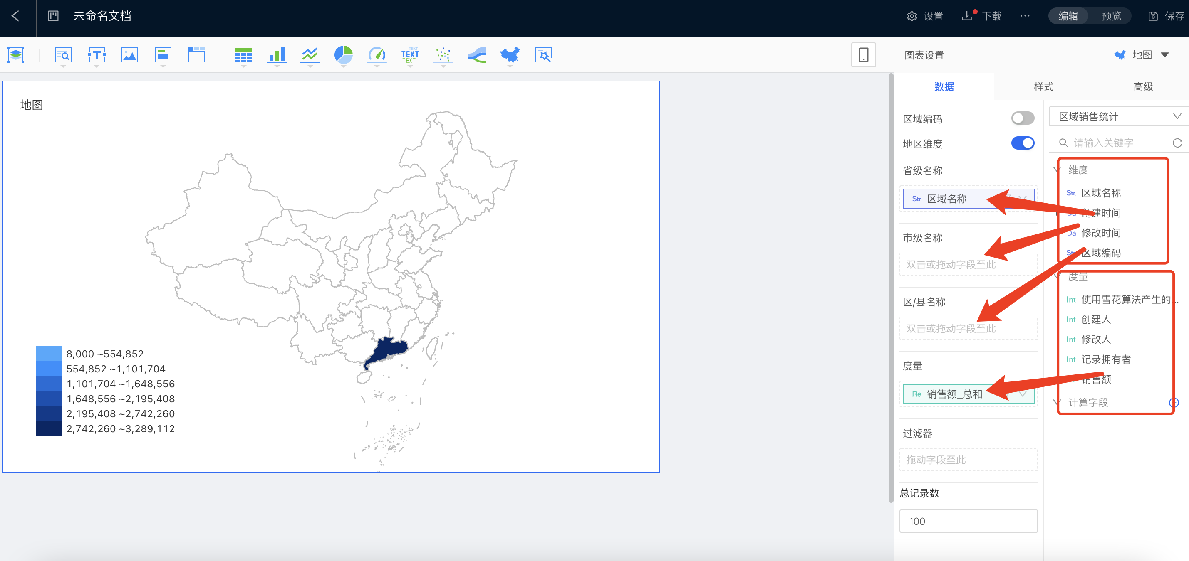The width and height of the screenshot is (1189, 561).
Task: Switch to 预览 mode
Action: (x=1111, y=16)
